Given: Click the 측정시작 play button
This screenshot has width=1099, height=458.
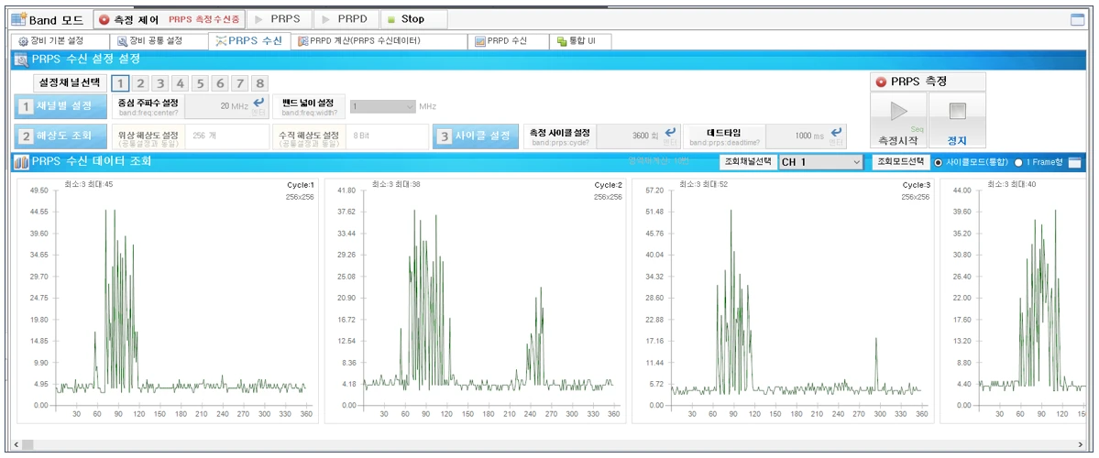Looking at the screenshot, I should (x=898, y=120).
